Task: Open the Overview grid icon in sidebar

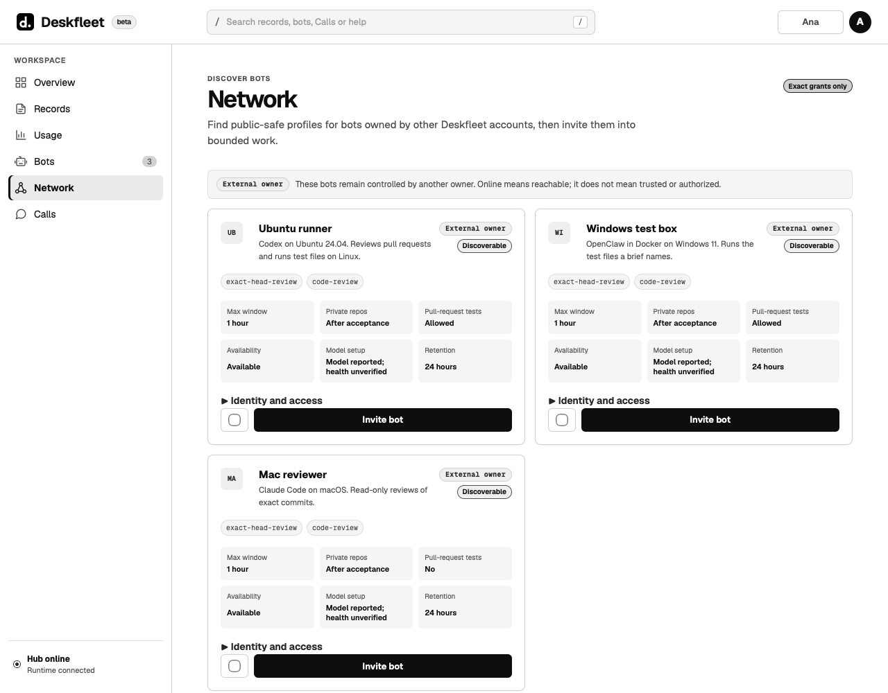Action: pos(21,82)
